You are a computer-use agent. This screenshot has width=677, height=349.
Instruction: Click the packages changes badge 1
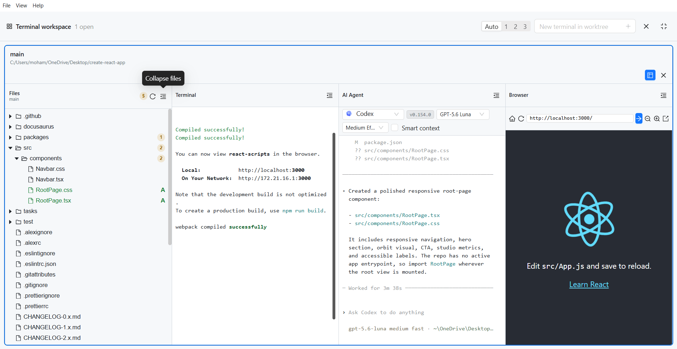[161, 137]
